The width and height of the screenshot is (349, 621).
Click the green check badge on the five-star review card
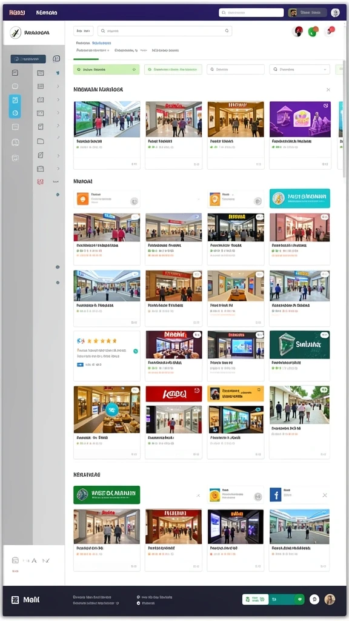coord(136,351)
